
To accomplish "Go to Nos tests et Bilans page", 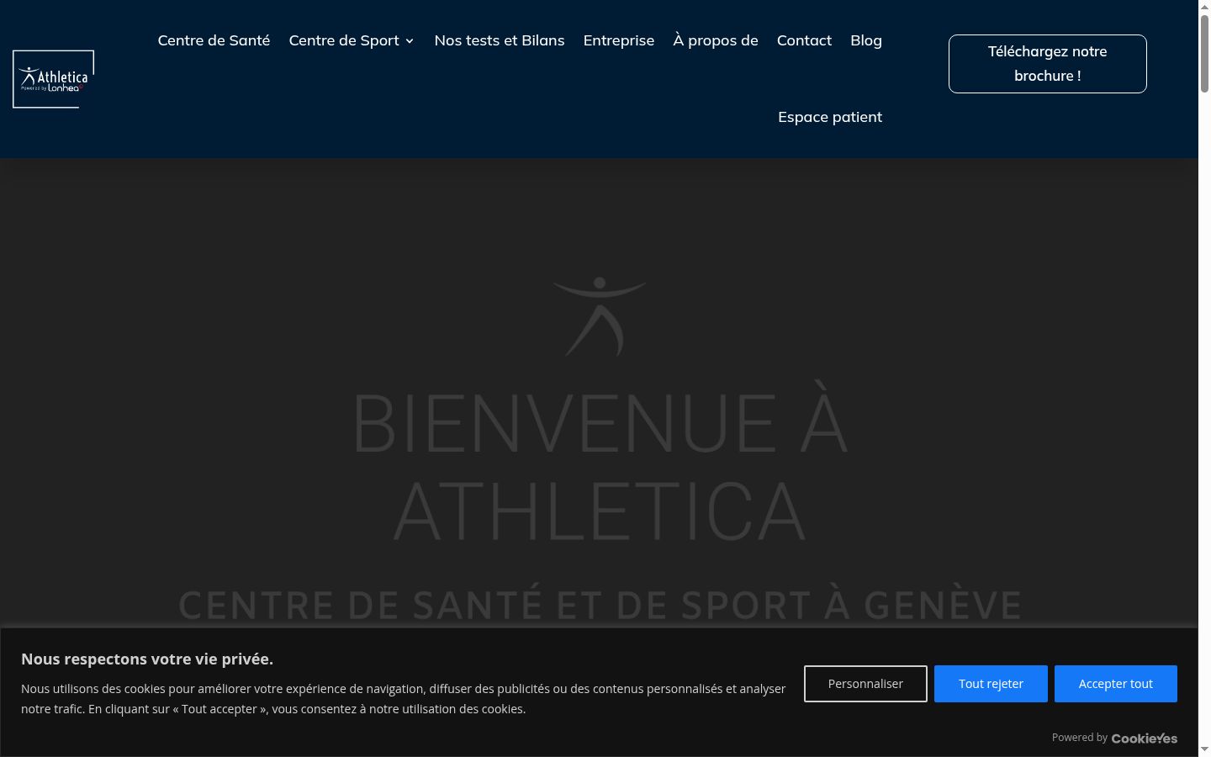I will click(500, 40).
